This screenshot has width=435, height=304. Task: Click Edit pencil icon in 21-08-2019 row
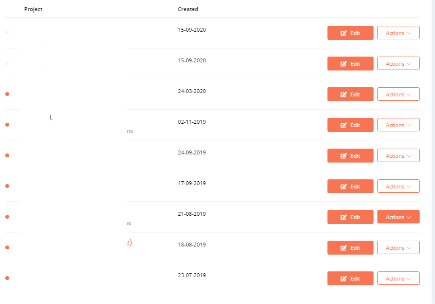pos(343,217)
